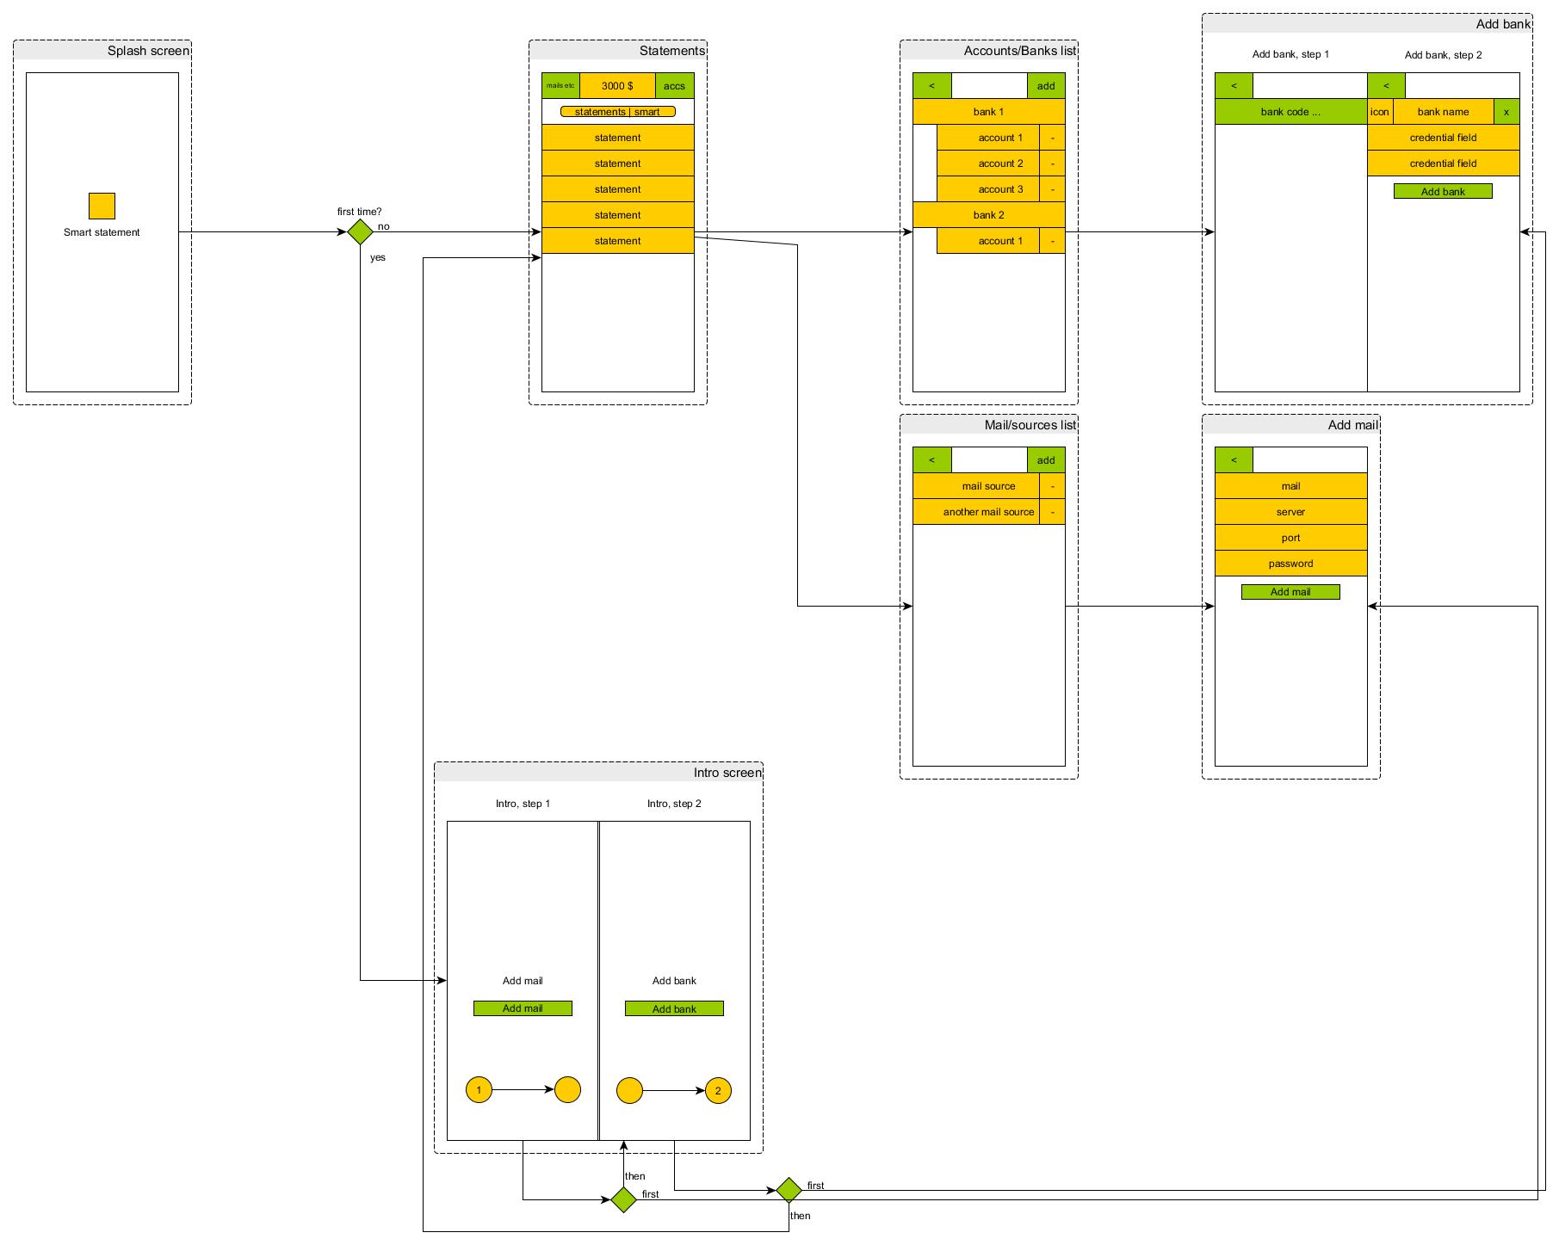This screenshot has height=1245, width=1559.
Task: Select the 'another mail source' row
Action: pyautogui.click(x=976, y=512)
